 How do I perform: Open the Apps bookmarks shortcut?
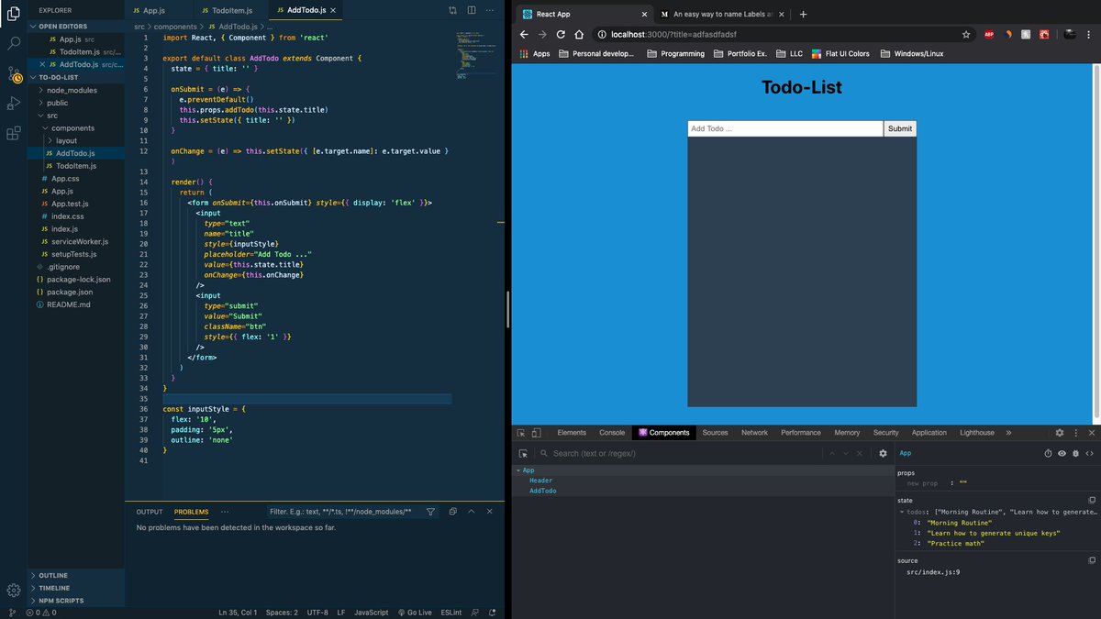click(x=535, y=53)
